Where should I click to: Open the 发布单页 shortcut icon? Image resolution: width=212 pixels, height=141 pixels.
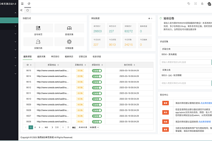(x=38, y=28)
